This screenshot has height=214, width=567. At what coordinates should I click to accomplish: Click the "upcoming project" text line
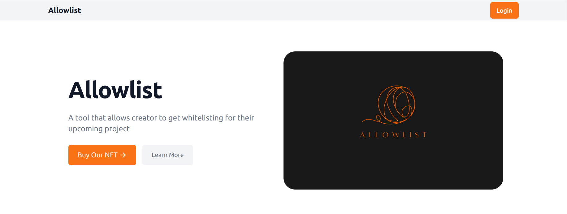pyautogui.click(x=99, y=129)
